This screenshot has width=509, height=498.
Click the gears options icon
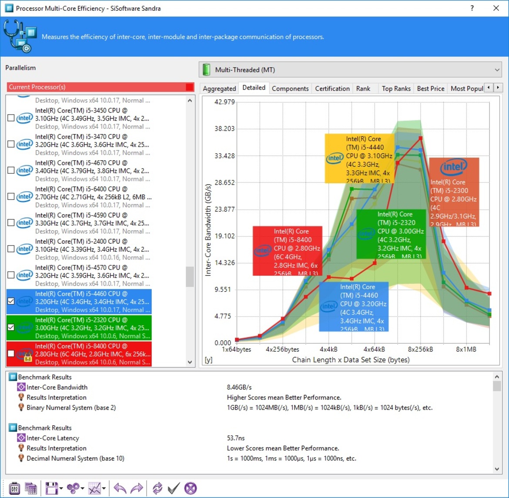tap(73, 488)
